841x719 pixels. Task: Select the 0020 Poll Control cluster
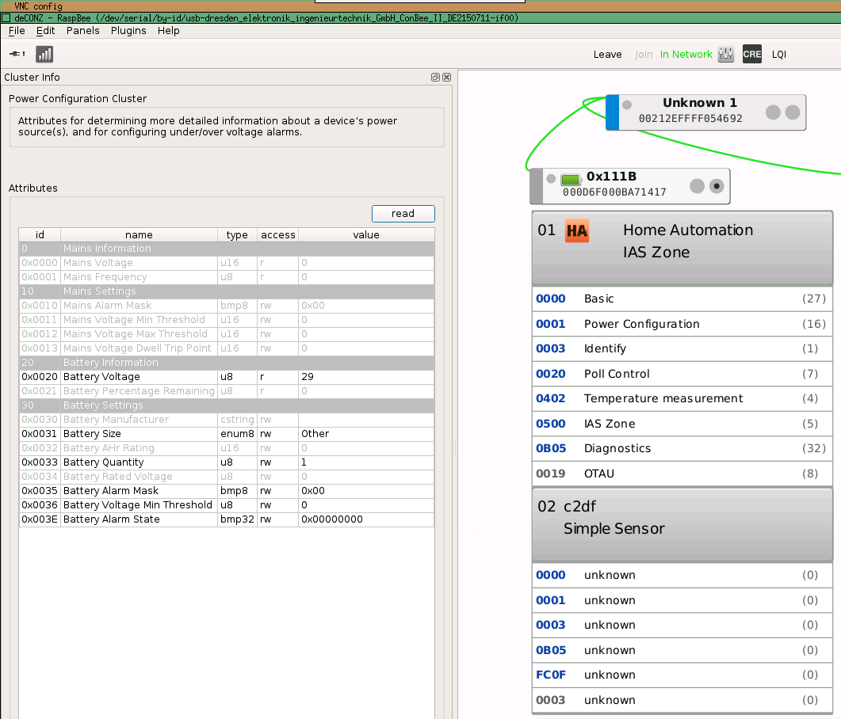[682, 374]
